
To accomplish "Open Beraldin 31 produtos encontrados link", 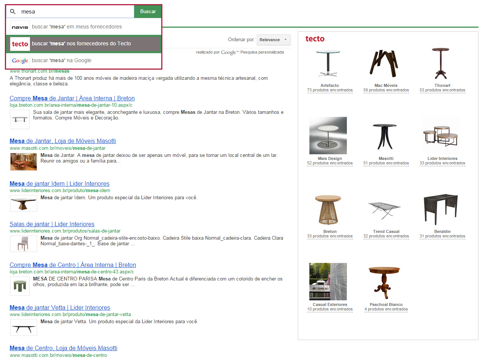I will pos(442,236).
